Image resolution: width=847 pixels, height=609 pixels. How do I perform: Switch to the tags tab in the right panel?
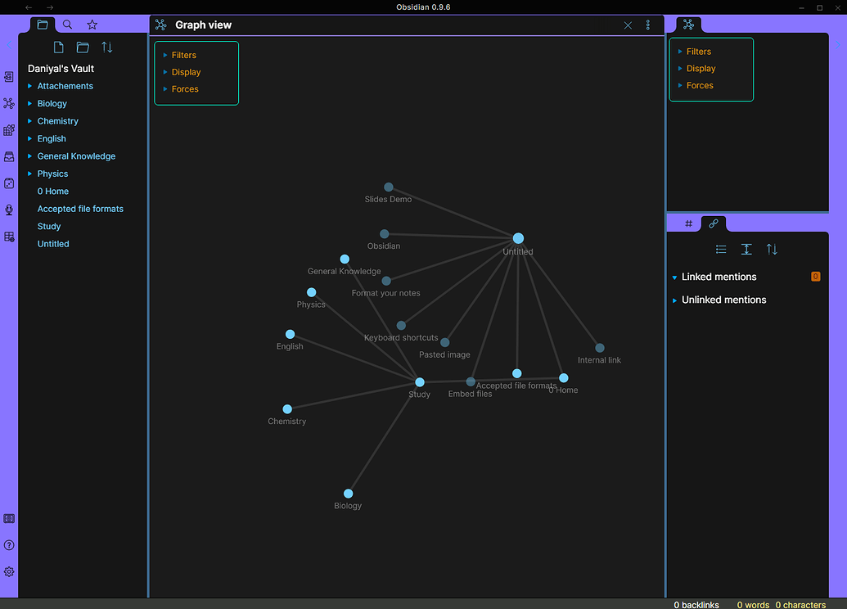688,223
